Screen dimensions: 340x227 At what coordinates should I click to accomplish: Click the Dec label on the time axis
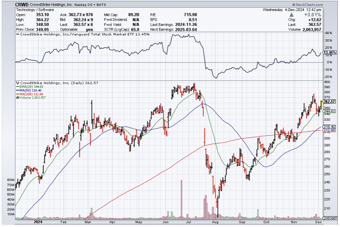[318, 222]
